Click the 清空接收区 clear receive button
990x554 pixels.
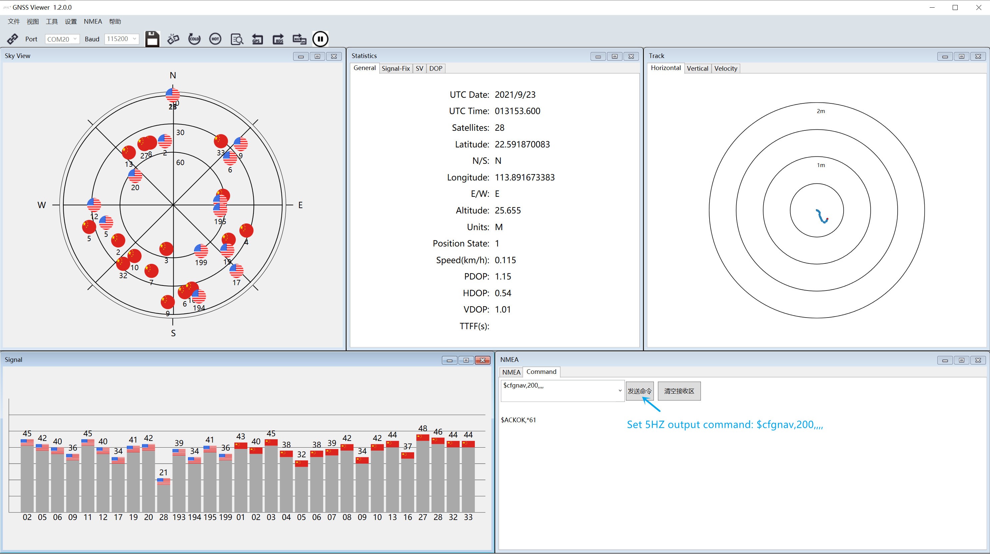679,391
